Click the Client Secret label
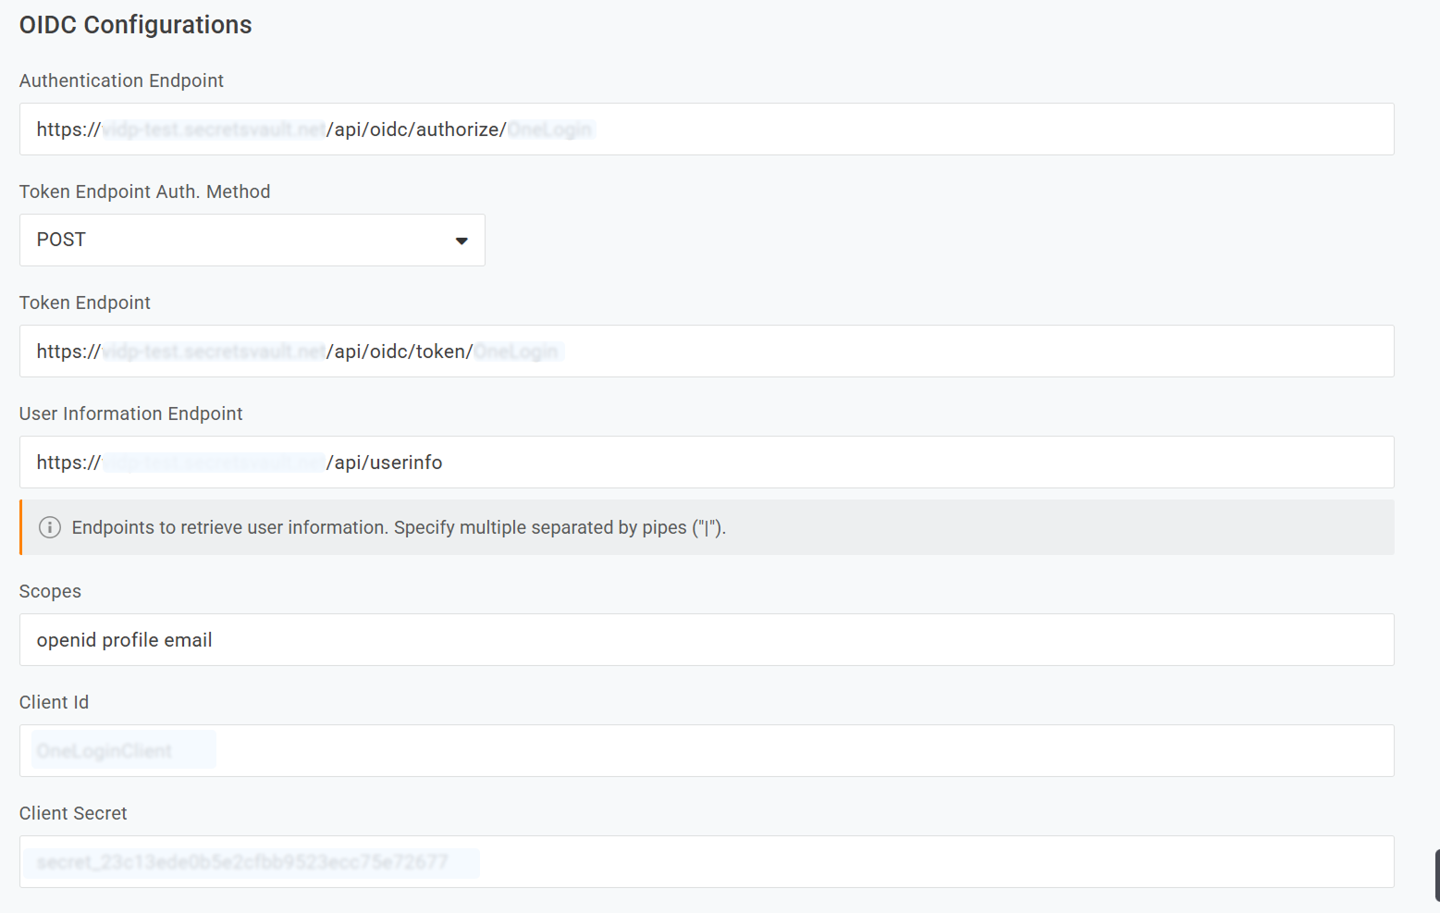 (x=73, y=813)
